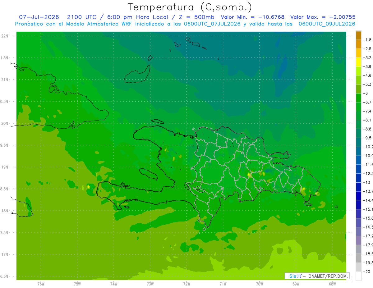
Task: Select the '07-Jul-2026' date in header
Action: pos(39,17)
